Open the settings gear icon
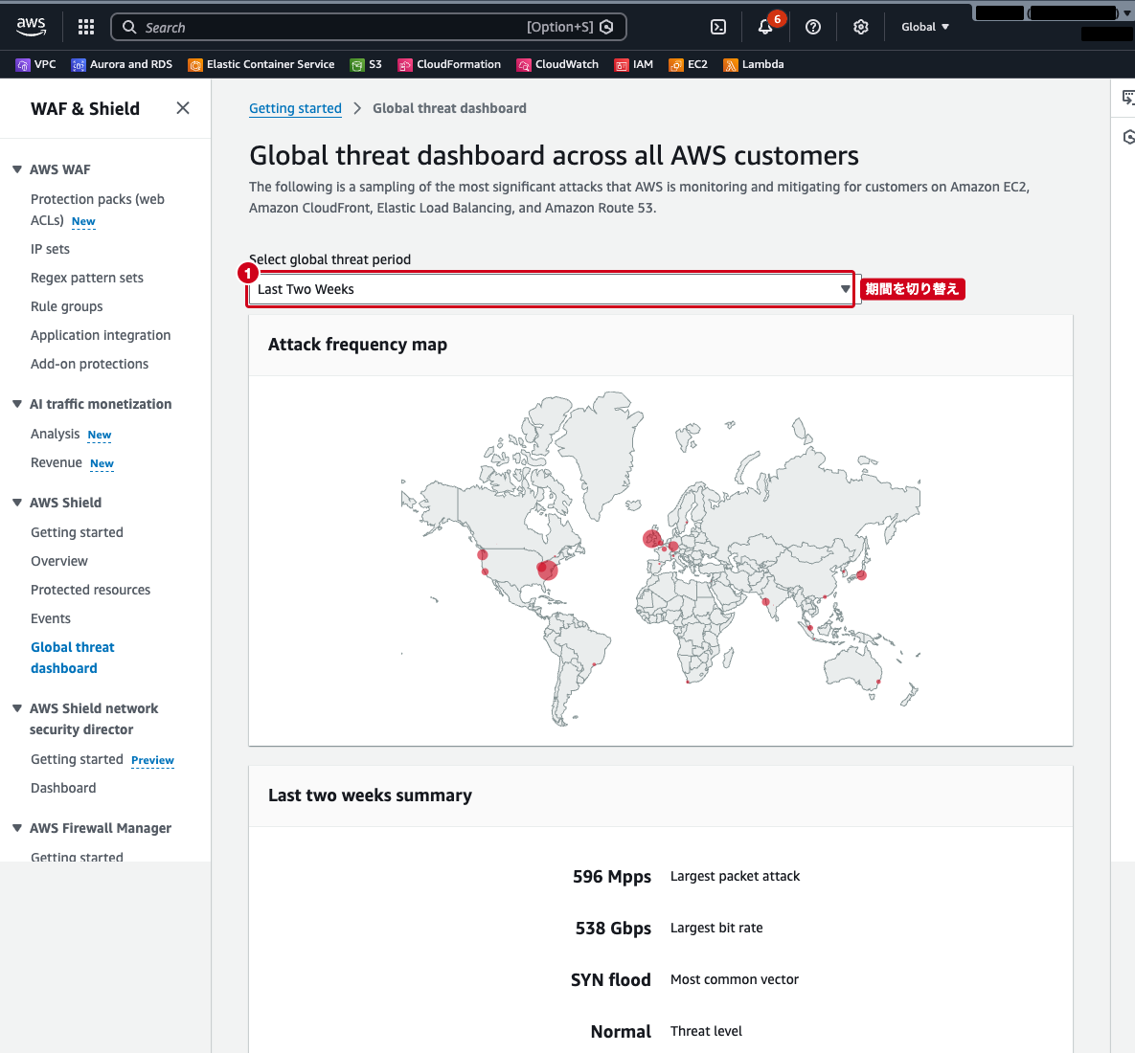Image resolution: width=1135 pixels, height=1053 pixels. (x=861, y=27)
